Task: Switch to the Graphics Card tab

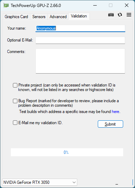Action: click(x=16, y=17)
